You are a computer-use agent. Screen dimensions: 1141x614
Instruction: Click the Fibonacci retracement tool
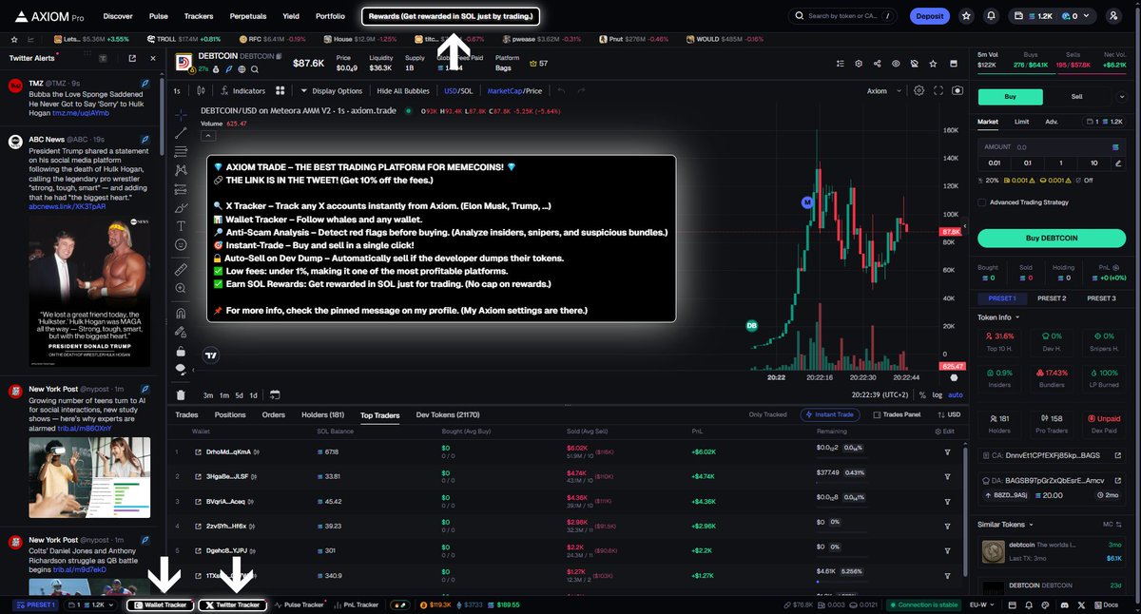click(x=182, y=151)
